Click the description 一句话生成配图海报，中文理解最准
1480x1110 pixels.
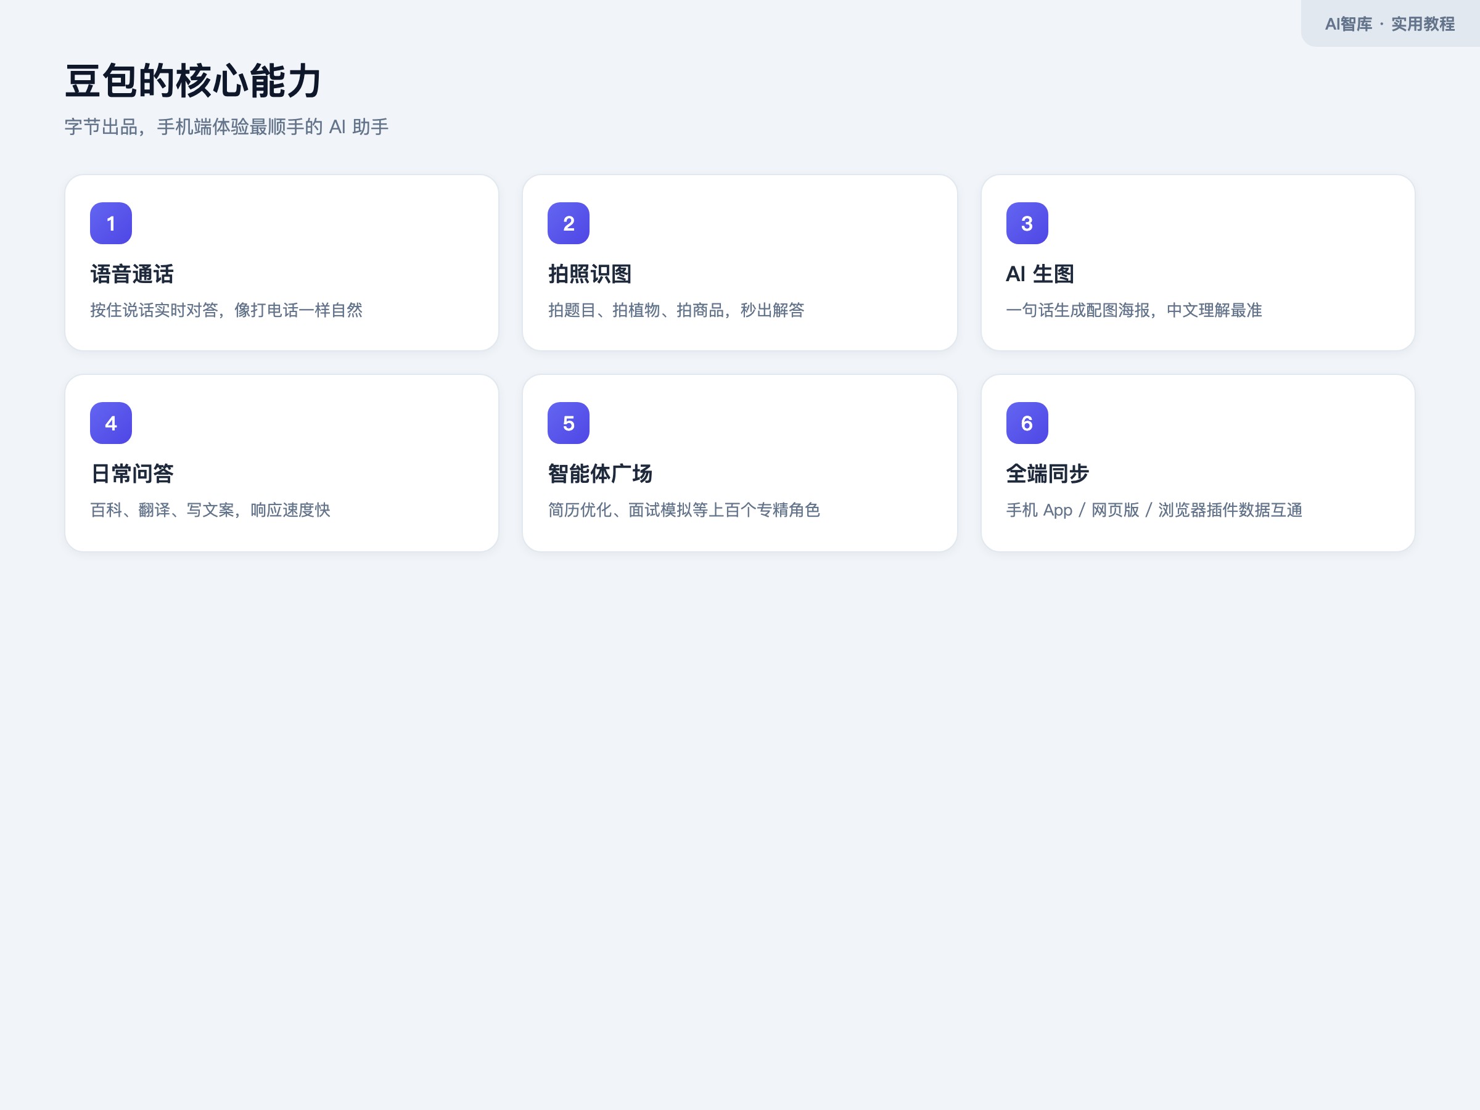pyautogui.click(x=1134, y=310)
